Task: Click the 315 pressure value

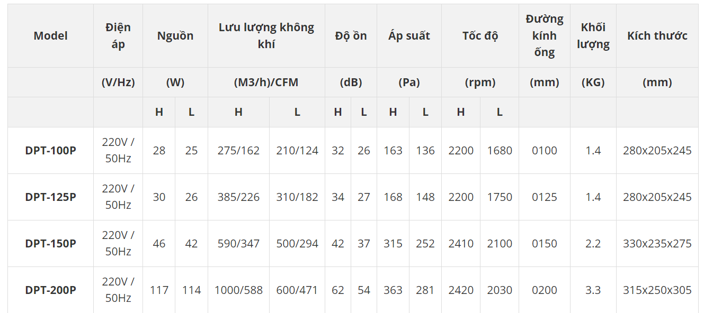Action: 393,244
